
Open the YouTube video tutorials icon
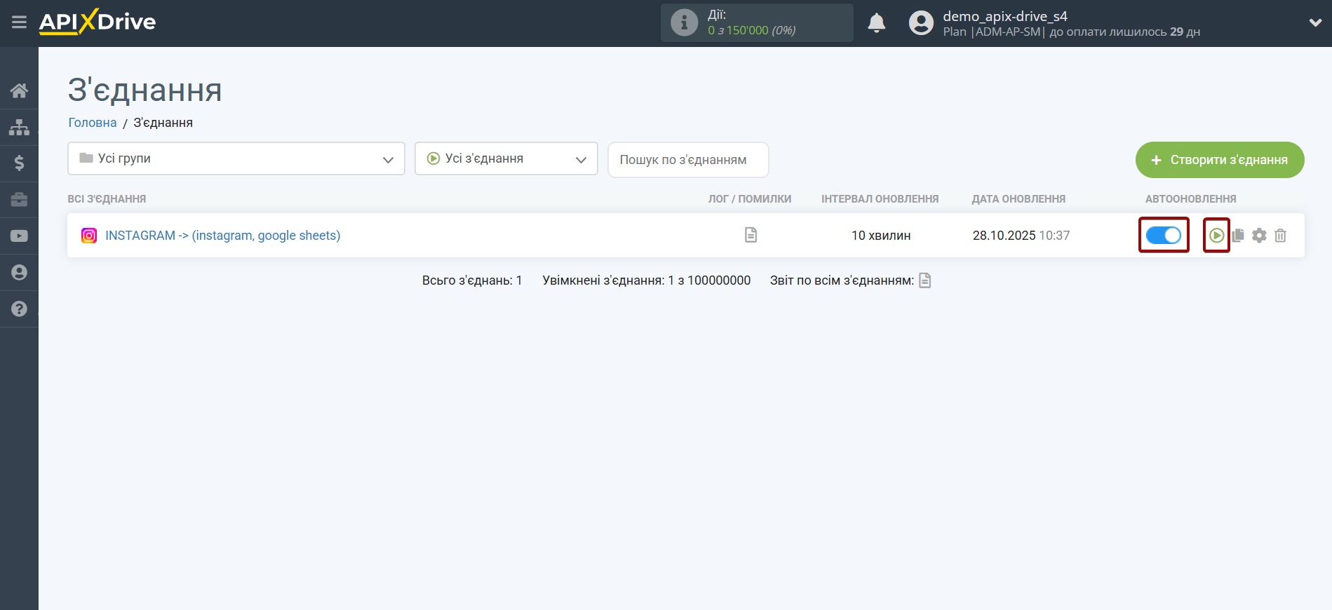click(19, 236)
